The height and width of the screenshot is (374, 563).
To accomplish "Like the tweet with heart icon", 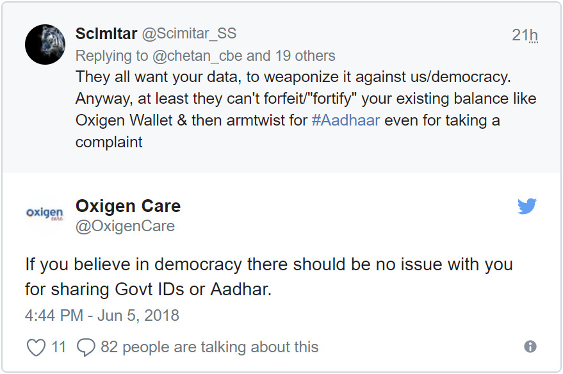I will 36,347.
